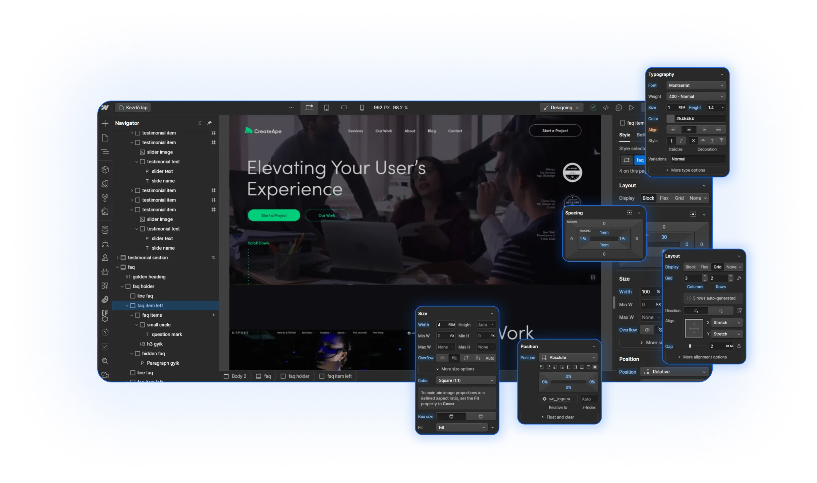Select the mobile landscape breakpoint icon
Image resolution: width=817 pixels, height=483 pixels.
344,108
